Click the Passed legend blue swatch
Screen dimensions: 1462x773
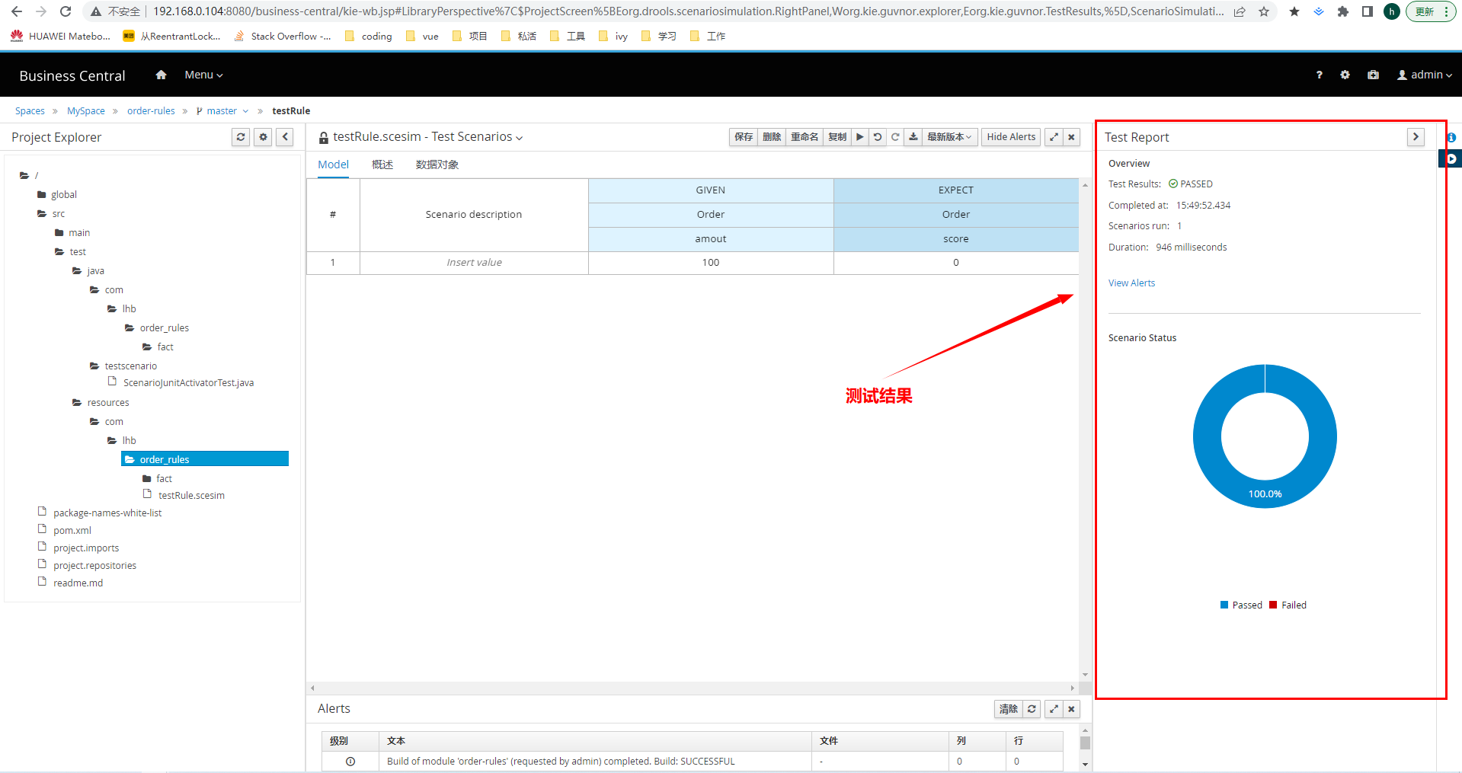[x=1224, y=605]
